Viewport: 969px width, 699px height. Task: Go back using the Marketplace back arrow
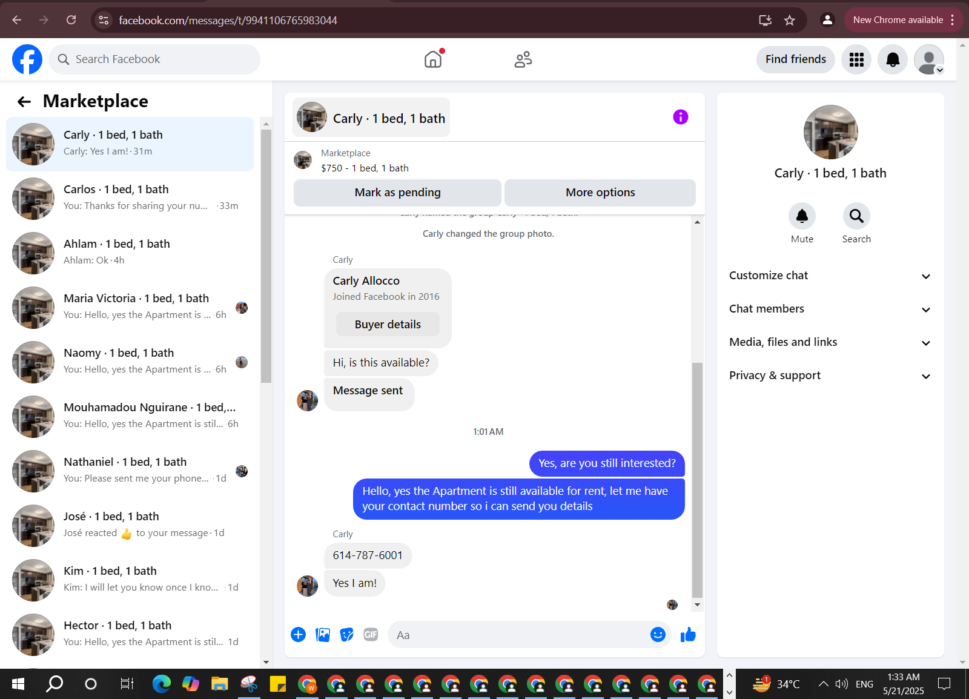[24, 102]
